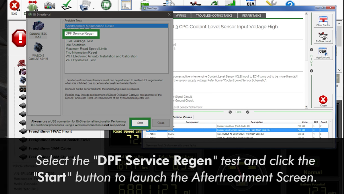344x194 pixels.
Task: Open OEM Applications in the NextStep panel
Action: [x=323, y=53]
